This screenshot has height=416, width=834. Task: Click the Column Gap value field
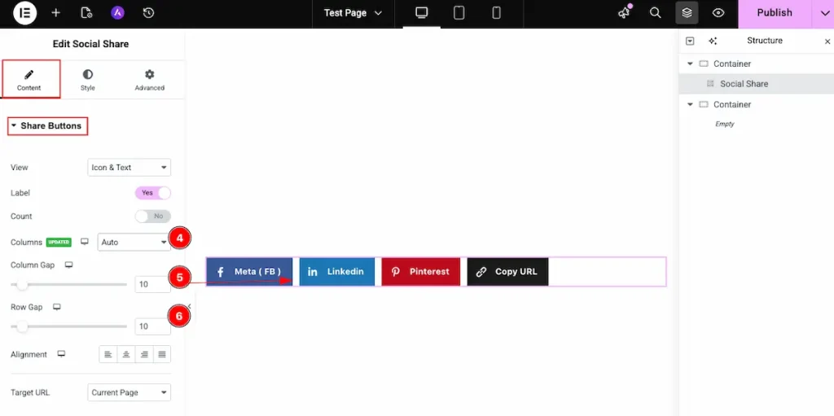click(152, 285)
